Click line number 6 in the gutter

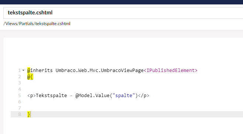(x=20, y=102)
